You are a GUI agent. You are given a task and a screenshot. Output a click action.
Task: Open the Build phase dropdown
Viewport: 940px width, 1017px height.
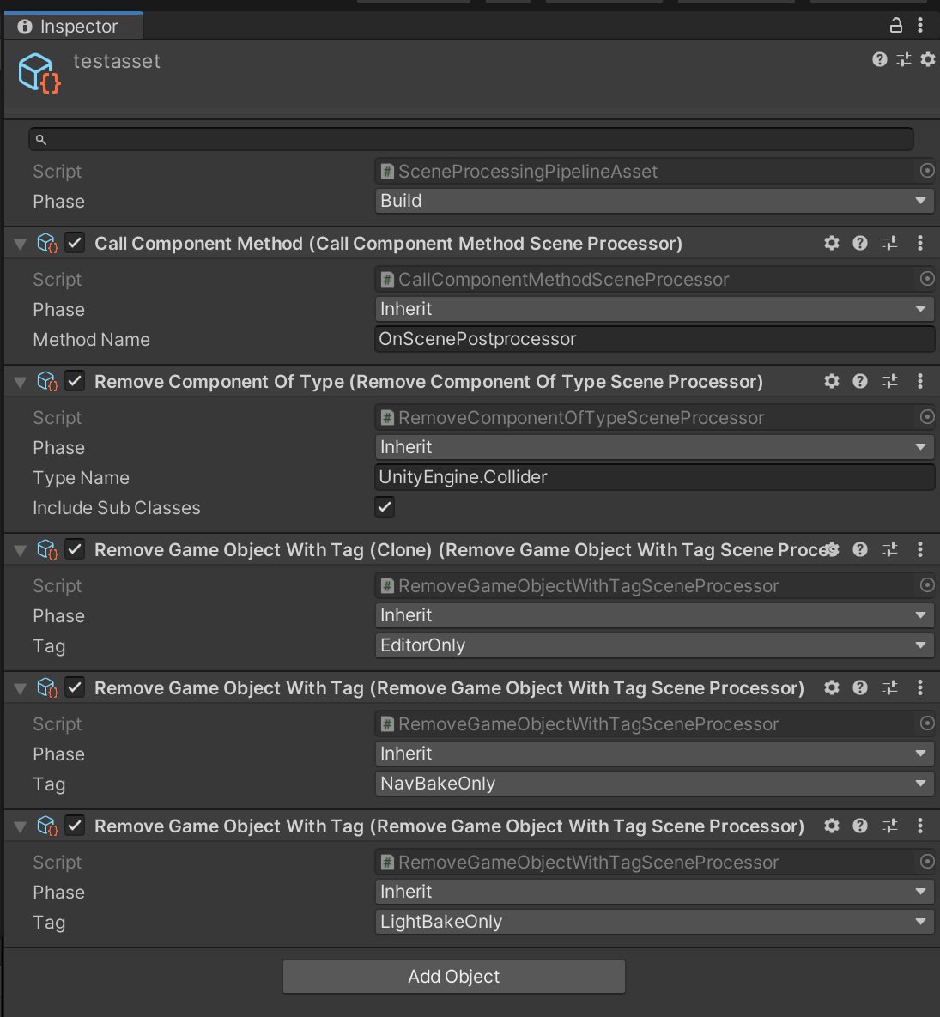click(x=654, y=201)
